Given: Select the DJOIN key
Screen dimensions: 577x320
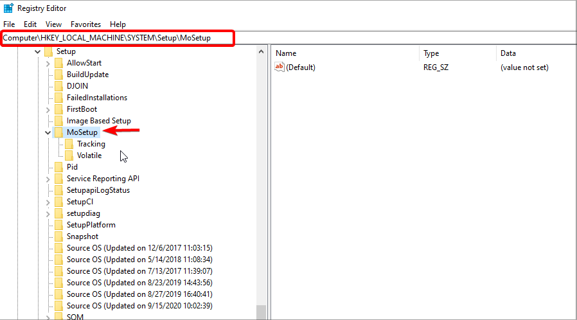Looking at the screenshot, I should click(x=77, y=86).
